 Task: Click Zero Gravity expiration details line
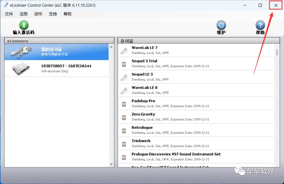click(x=170, y=119)
